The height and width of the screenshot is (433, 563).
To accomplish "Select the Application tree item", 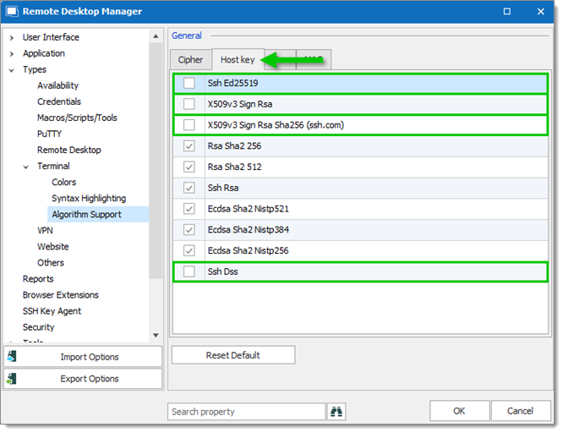I will [44, 53].
